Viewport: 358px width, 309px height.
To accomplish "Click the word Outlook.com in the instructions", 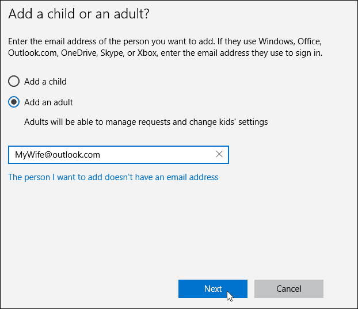I will 33,53.
